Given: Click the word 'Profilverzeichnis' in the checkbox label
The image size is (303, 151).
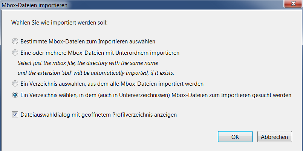Looking at the screenshot, I should 132,115.
